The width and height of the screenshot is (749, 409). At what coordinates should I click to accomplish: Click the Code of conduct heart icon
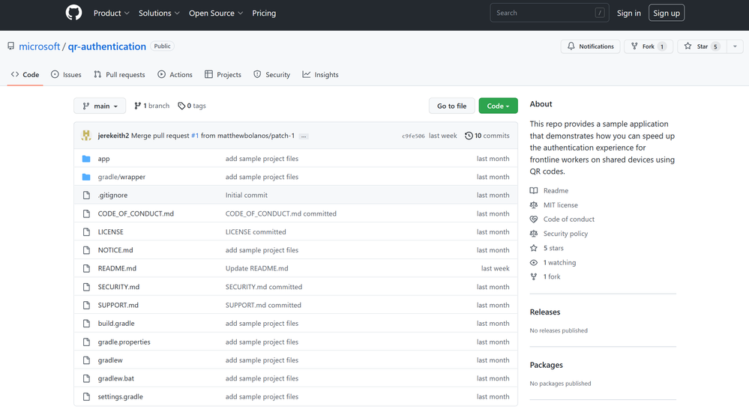tap(534, 219)
